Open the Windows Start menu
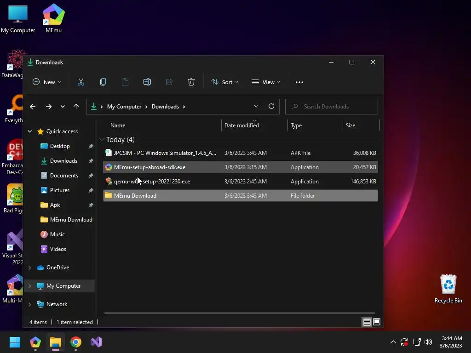This screenshot has width=471, height=353. click(x=15, y=342)
